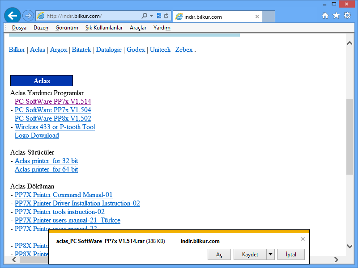Open Logo Download link
The image size is (358, 268).
37,135
